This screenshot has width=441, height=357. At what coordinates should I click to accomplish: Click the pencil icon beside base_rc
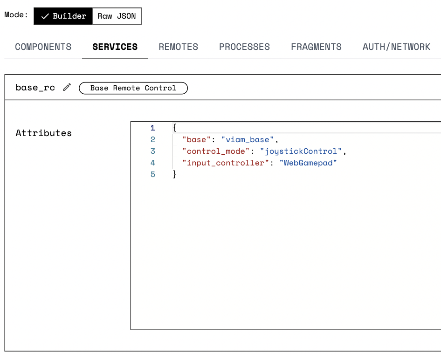[x=67, y=87]
